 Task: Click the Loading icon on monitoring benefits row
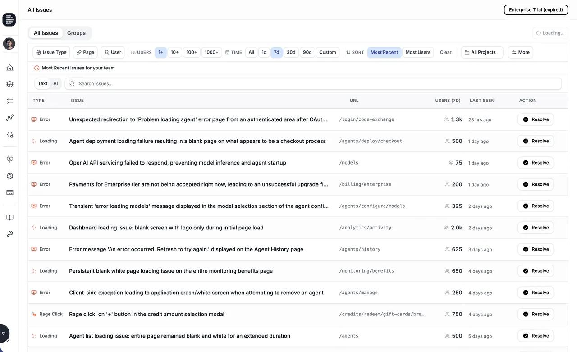tap(34, 271)
